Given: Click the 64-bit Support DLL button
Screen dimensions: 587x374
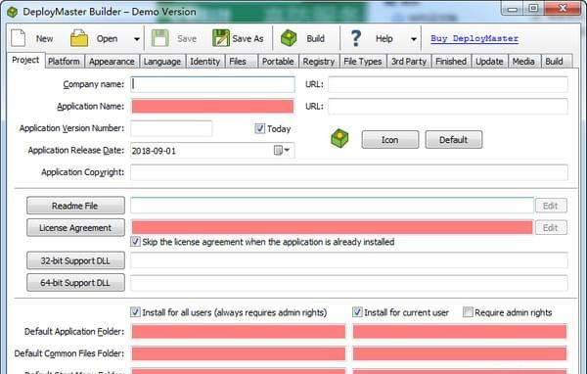Looking at the screenshot, I should (75, 283).
